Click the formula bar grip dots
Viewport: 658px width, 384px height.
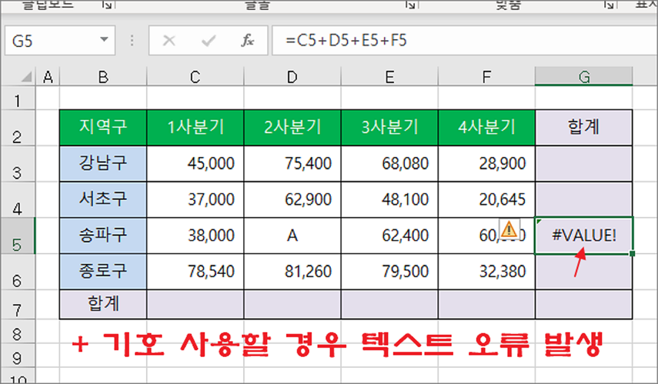[x=132, y=41]
